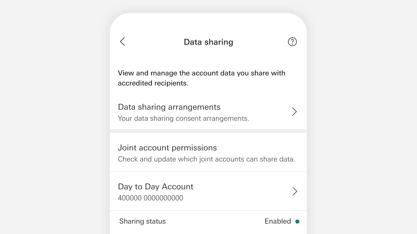Select the Data sharing screen title
This screenshot has height=234, width=417.
pos(208,42)
